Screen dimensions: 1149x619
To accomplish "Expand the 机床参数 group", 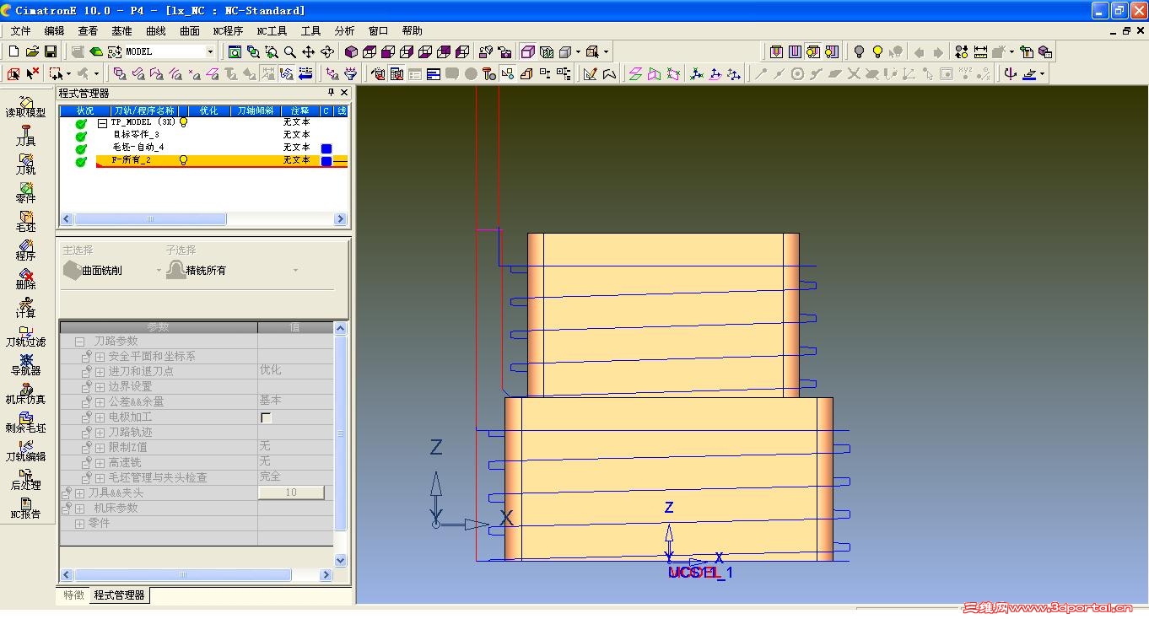I will tap(80, 509).
